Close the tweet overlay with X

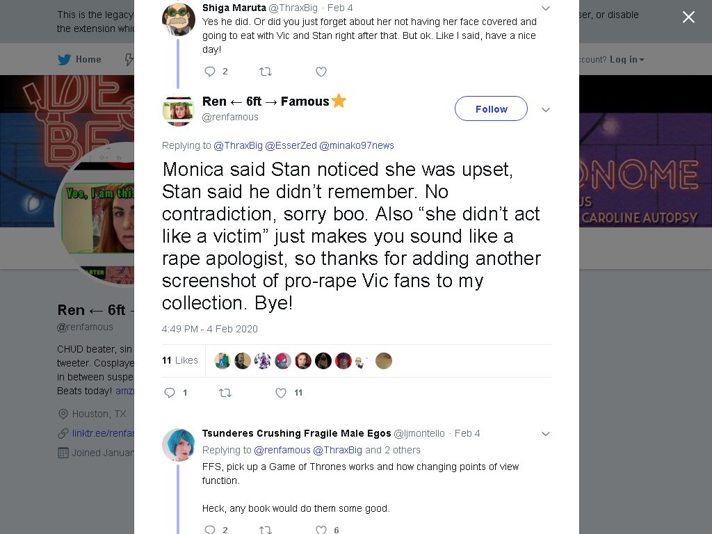[688, 17]
